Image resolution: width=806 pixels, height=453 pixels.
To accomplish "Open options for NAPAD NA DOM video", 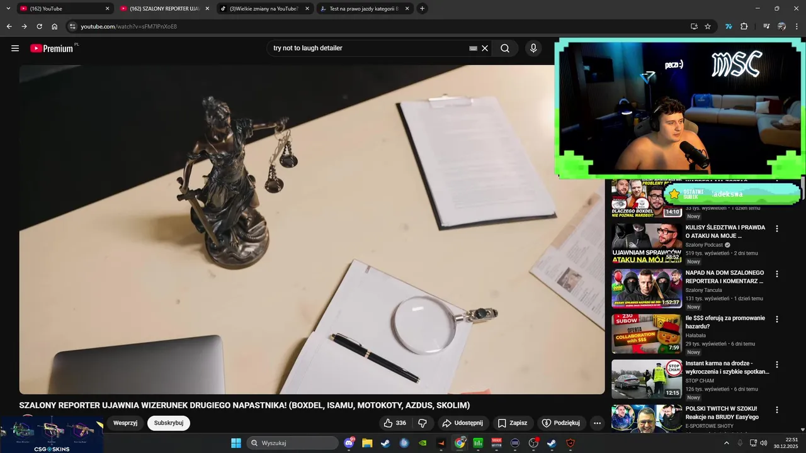I will pos(777,274).
